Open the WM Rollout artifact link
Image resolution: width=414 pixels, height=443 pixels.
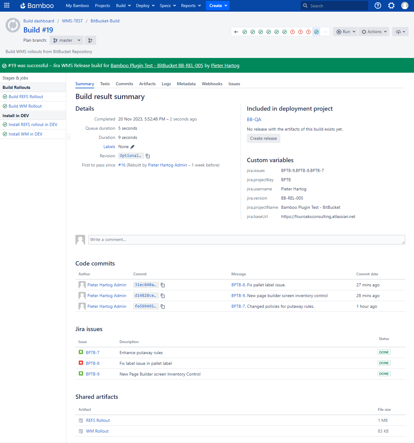tap(97, 431)
